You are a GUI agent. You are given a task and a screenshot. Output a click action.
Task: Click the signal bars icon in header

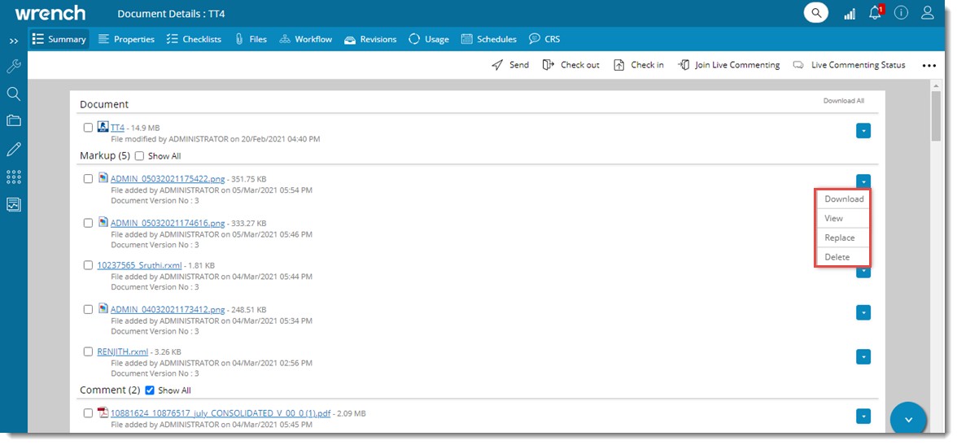pyautogui.click(x=850, y=14)
